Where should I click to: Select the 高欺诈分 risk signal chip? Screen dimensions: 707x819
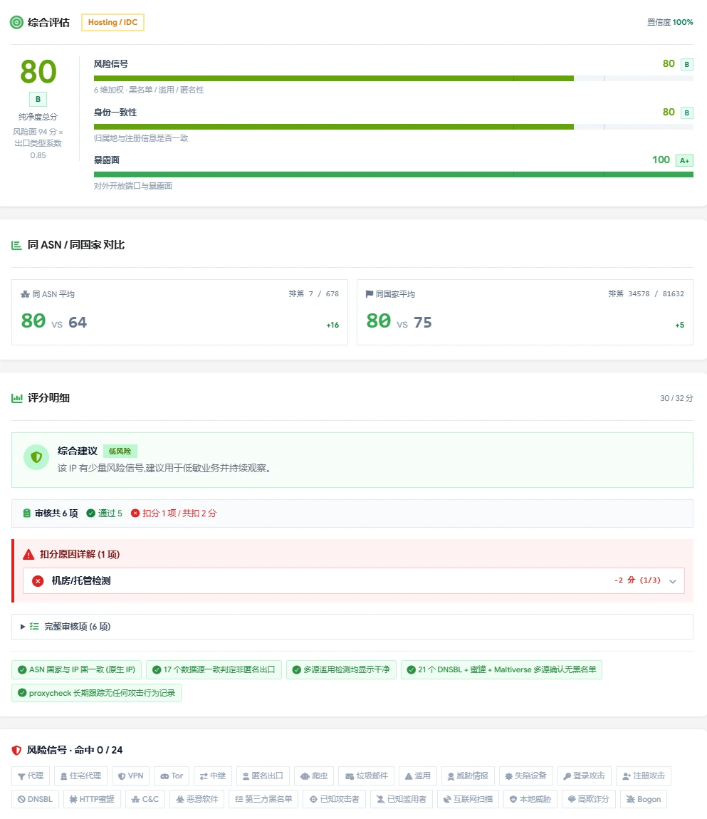click(588, 799)
